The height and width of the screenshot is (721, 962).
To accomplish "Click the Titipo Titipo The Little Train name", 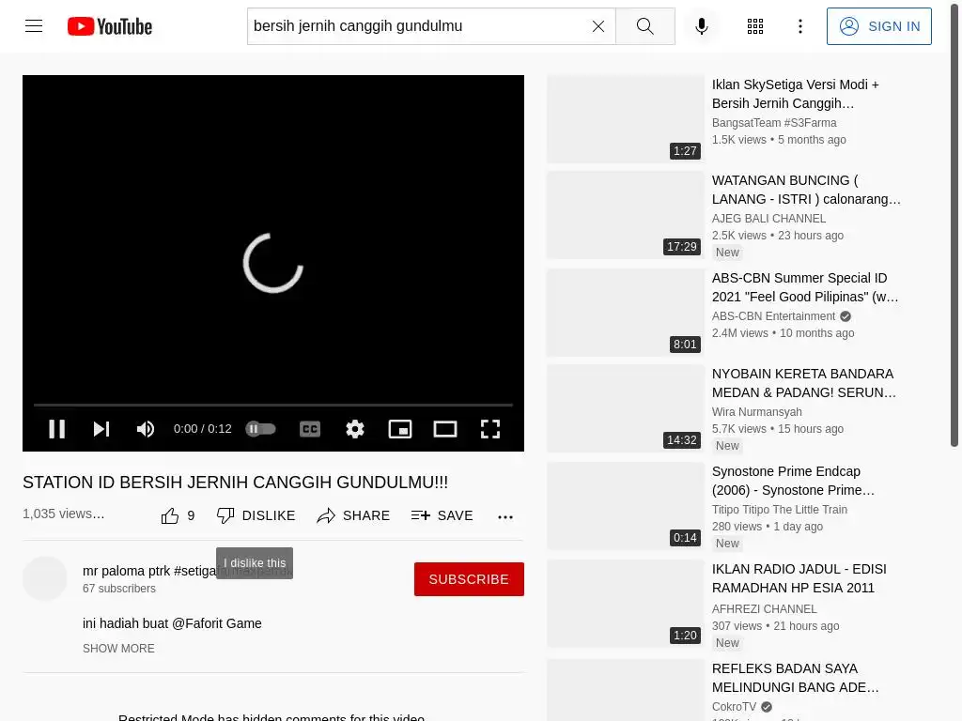I will click(x=779, y=510).
